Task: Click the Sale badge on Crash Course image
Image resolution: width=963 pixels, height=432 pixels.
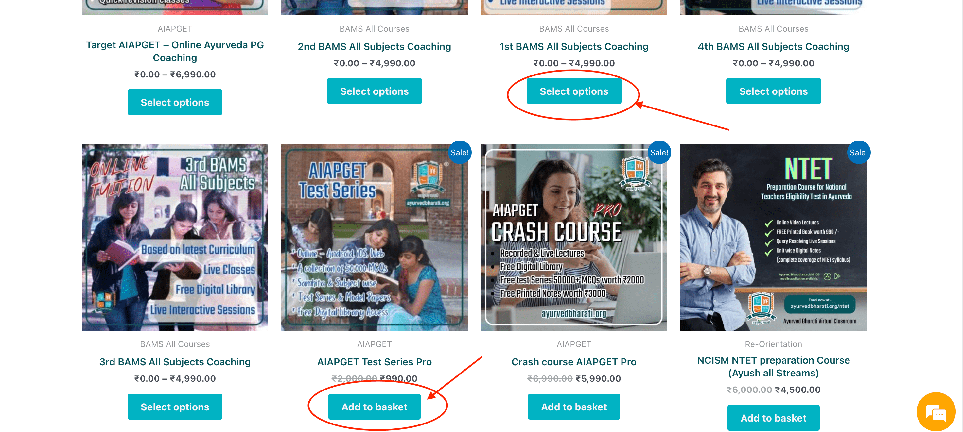Action: 659,152
